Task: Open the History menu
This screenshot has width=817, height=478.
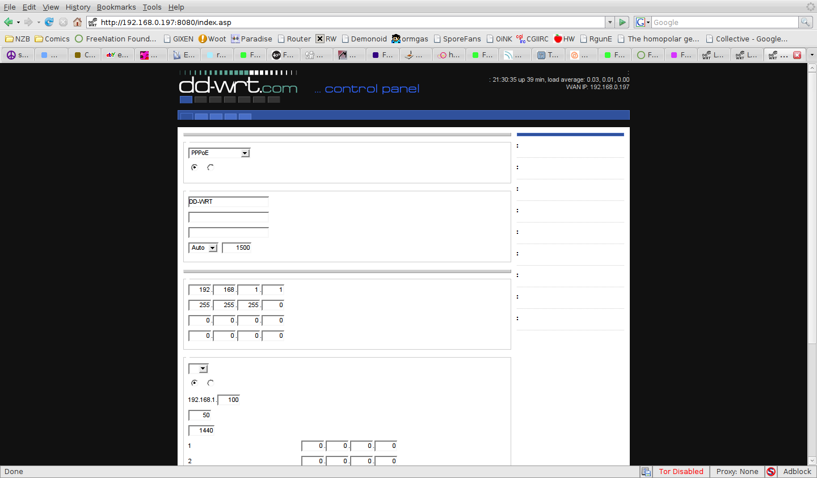Action: pyautogui.click(x=78, y=7)
